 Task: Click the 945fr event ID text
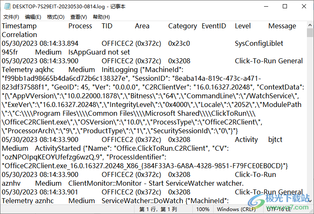tap(10, 52)
